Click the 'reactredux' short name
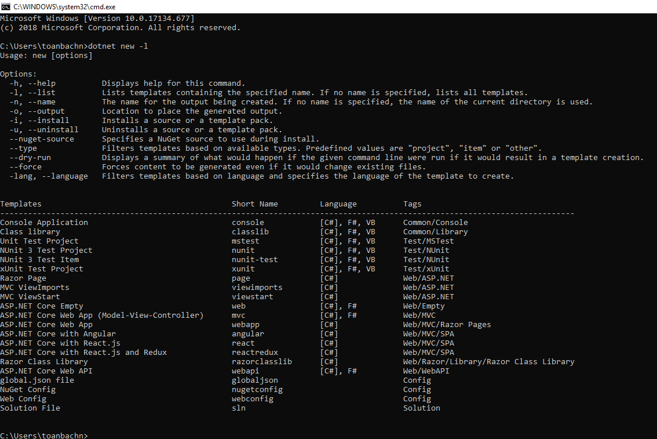 click(255, 353)
